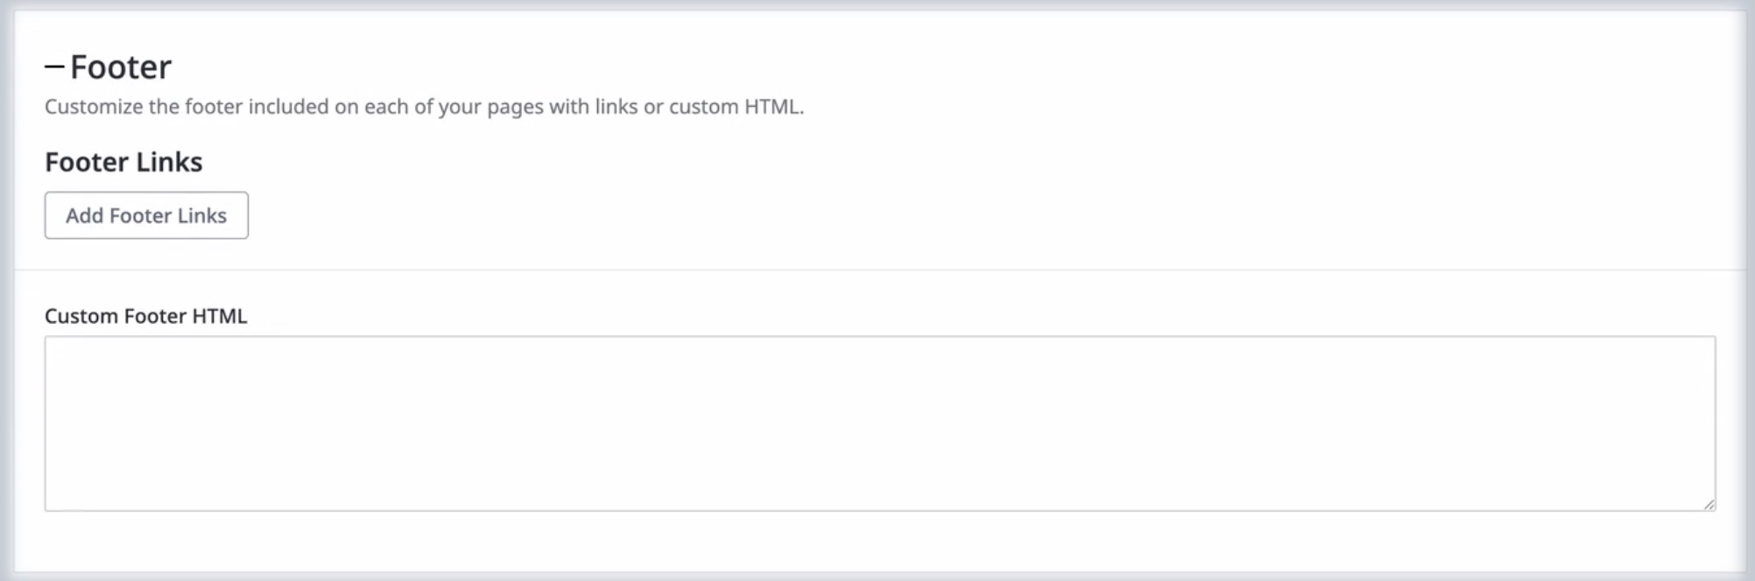Click the word "Custom" in the textarea label
This screenshot has height=581, width=1755.
81,316
